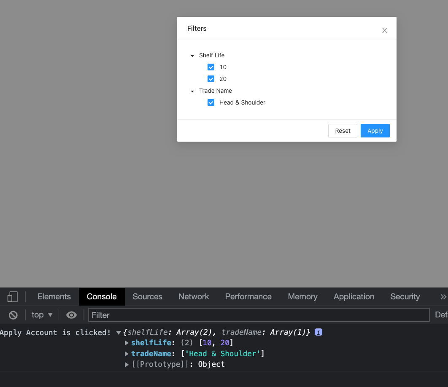Viewport: 448px width, 387px height.
Task: Select the Shelf Life label
Action: point(212,55)
